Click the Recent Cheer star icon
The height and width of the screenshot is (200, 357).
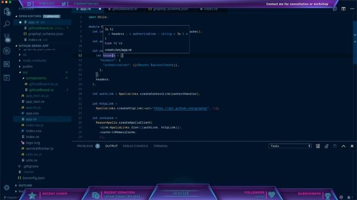32,196
